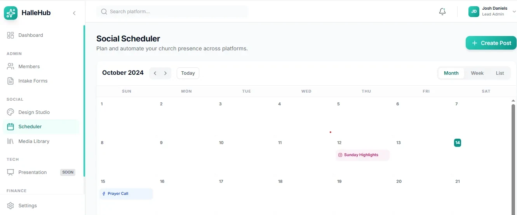Click the October 2024 heading
517x215 pixels.
coord(123,73)
